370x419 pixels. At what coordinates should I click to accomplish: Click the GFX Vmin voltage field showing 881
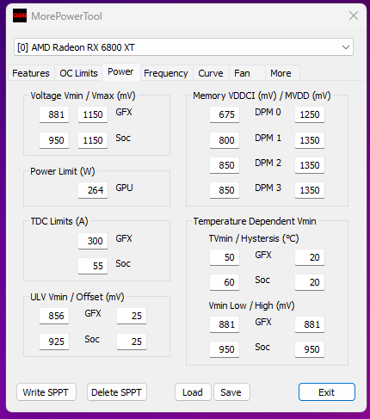(54, 114)
